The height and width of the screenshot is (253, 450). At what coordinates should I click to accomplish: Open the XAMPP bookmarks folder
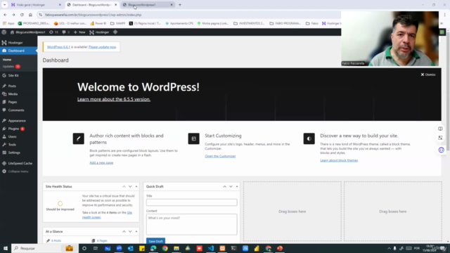(x=117, y=23)
